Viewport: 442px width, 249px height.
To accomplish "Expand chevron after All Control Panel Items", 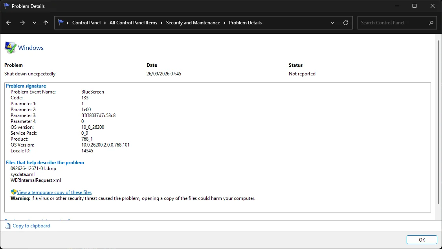I will [x=161, y=23].
